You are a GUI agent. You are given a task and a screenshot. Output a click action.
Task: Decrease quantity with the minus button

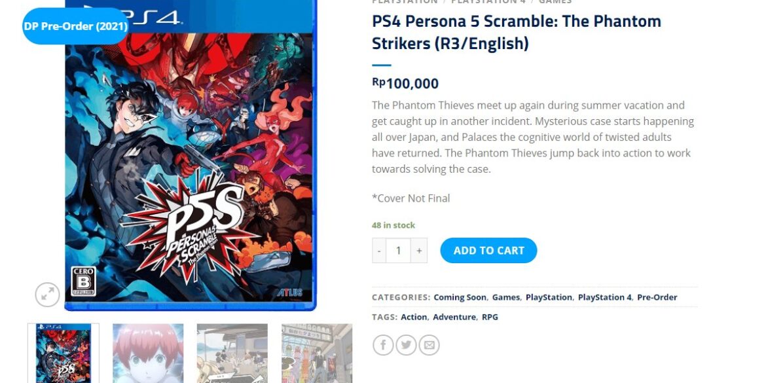tap(379, 251)
